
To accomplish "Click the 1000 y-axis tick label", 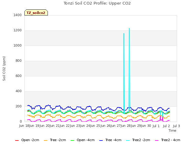I will 18,46.
